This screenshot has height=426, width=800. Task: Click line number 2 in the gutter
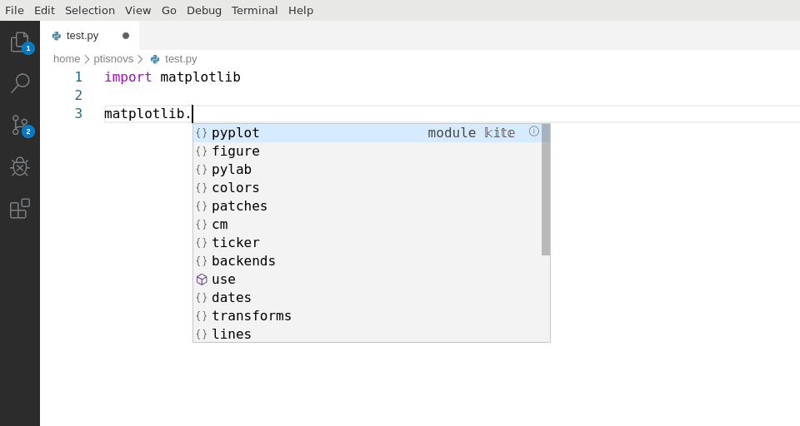78,96
